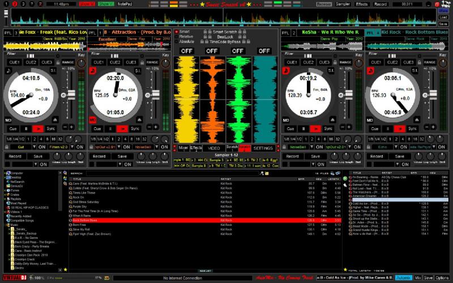Image resolution: width=453 pixels, height=283 pixels.
Task: Open the Cut effect dropdown on deck 3
Action: tap(34, 147)
